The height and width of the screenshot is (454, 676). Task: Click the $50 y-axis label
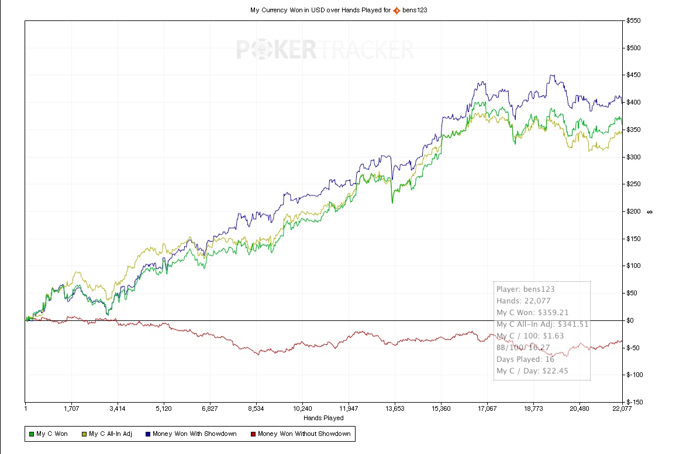coord(632,293)
